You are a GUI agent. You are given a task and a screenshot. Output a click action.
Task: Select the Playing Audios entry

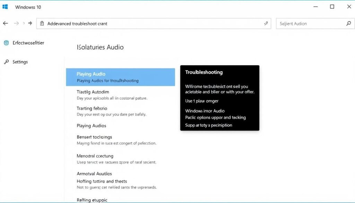[x=92, y=126]
